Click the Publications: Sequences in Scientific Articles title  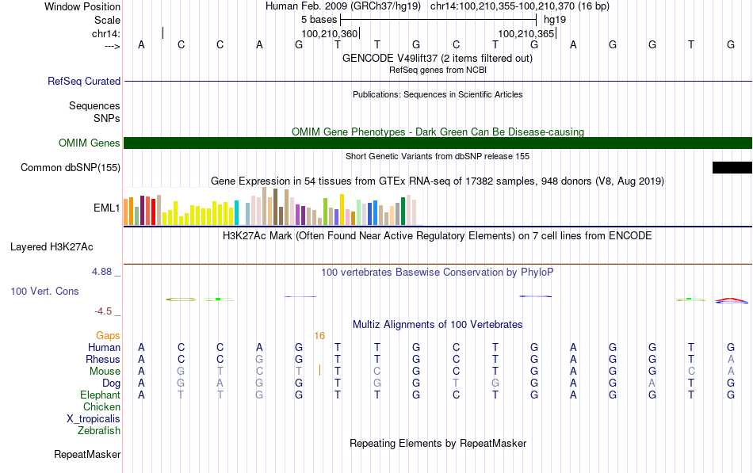click(438, 94)
